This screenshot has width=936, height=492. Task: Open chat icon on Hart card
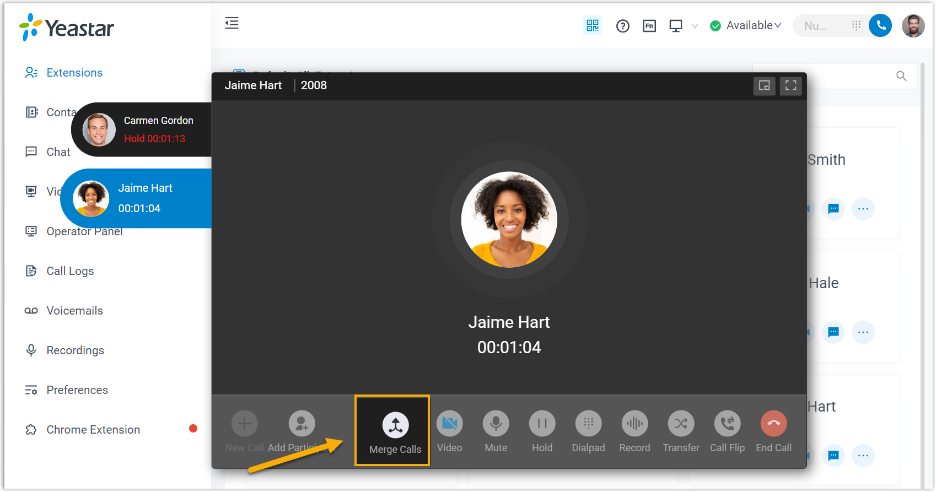833,456
